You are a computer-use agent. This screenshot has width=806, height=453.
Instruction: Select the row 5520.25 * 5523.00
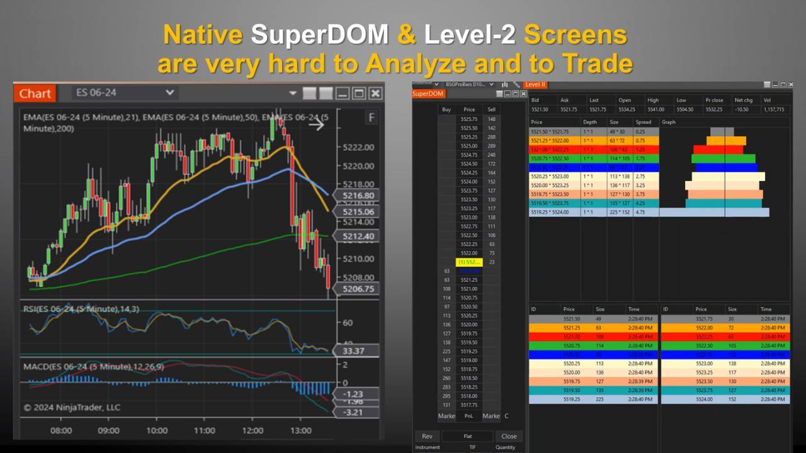click(593, 177)
